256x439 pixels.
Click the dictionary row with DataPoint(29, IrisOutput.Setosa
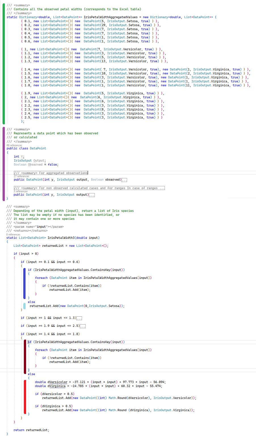coord(91,25)
